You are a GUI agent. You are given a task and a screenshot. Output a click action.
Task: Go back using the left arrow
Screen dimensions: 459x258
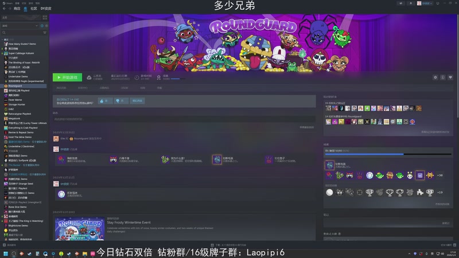(4, 9)
